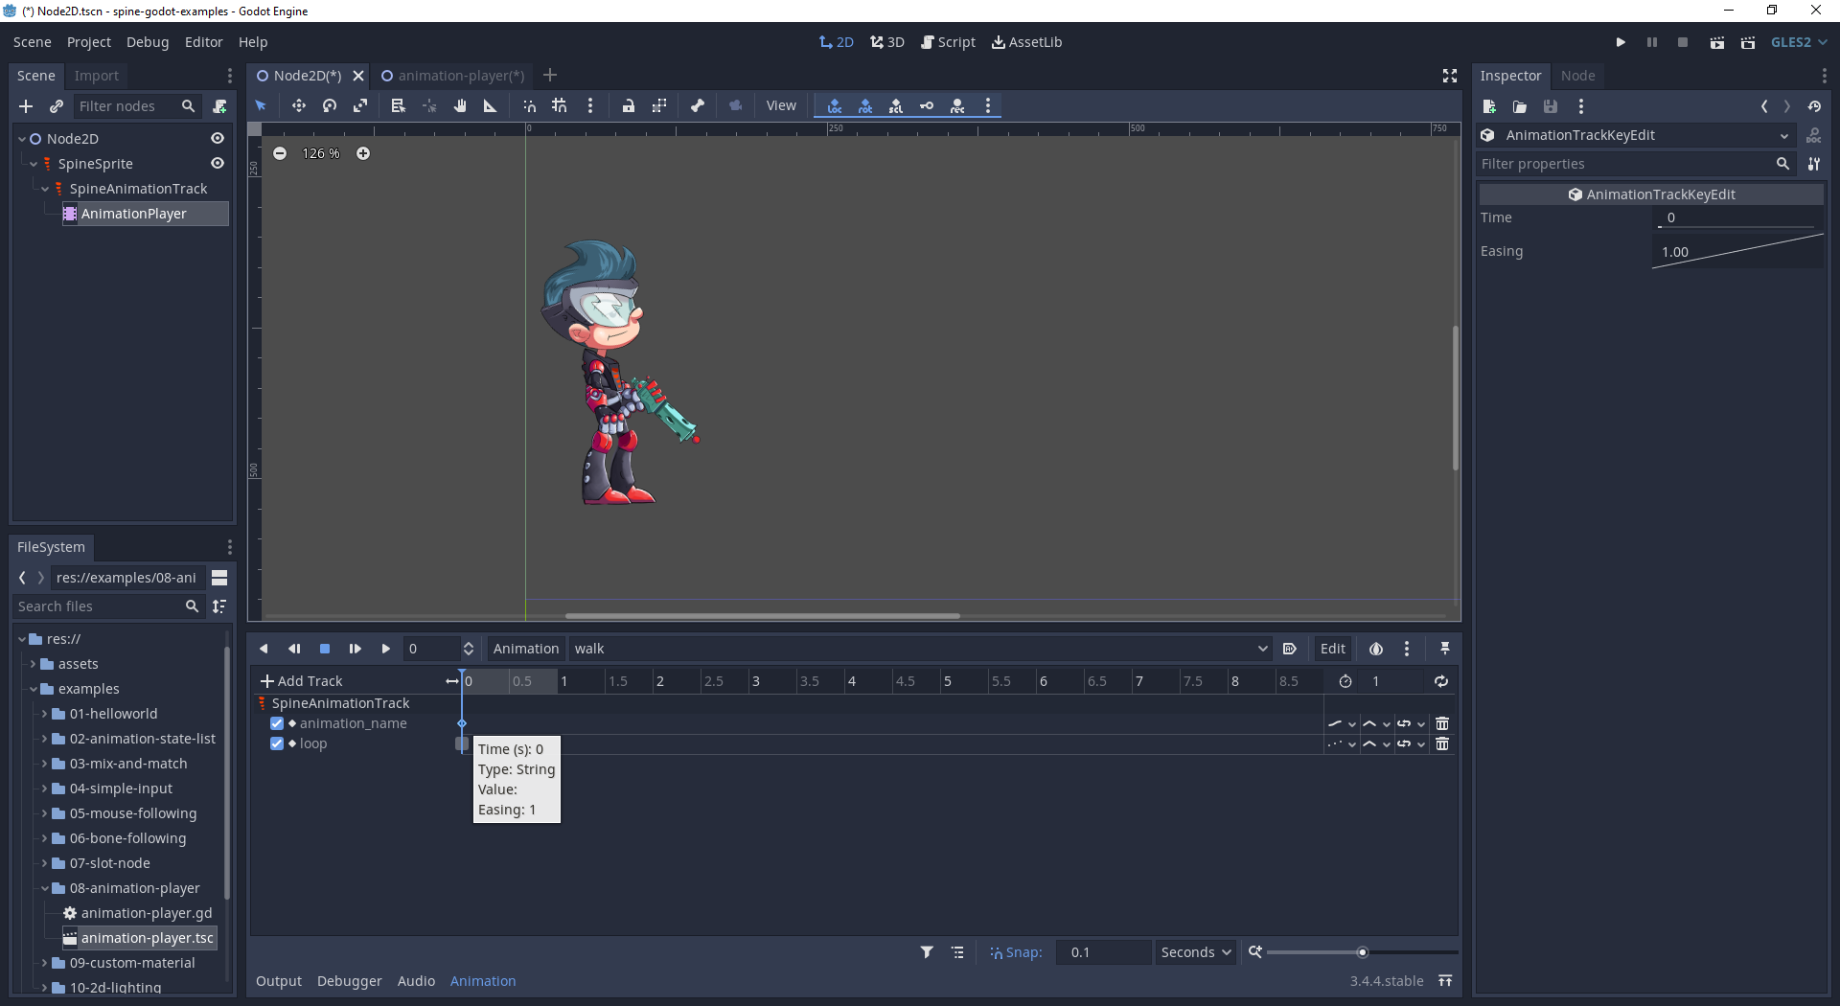The width and height of the screenshot is (1840, 1006).
Task: Toggle filter only selected tracks
Action: [x=927, y=952]
